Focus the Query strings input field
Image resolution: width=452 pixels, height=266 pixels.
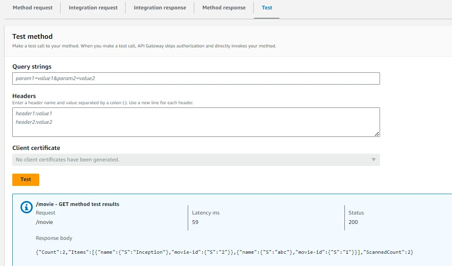coord(196,78)
